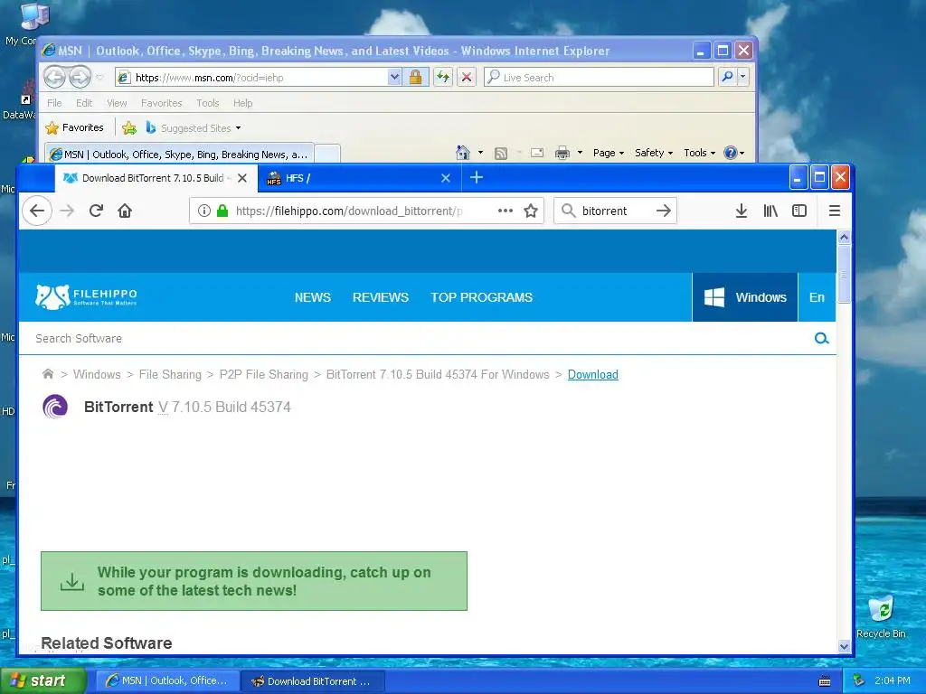Bookmark this page with the star icon

point(531,211)
